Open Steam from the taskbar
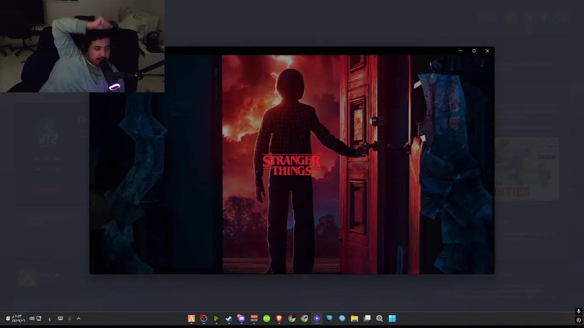 (x=229, y=318)
